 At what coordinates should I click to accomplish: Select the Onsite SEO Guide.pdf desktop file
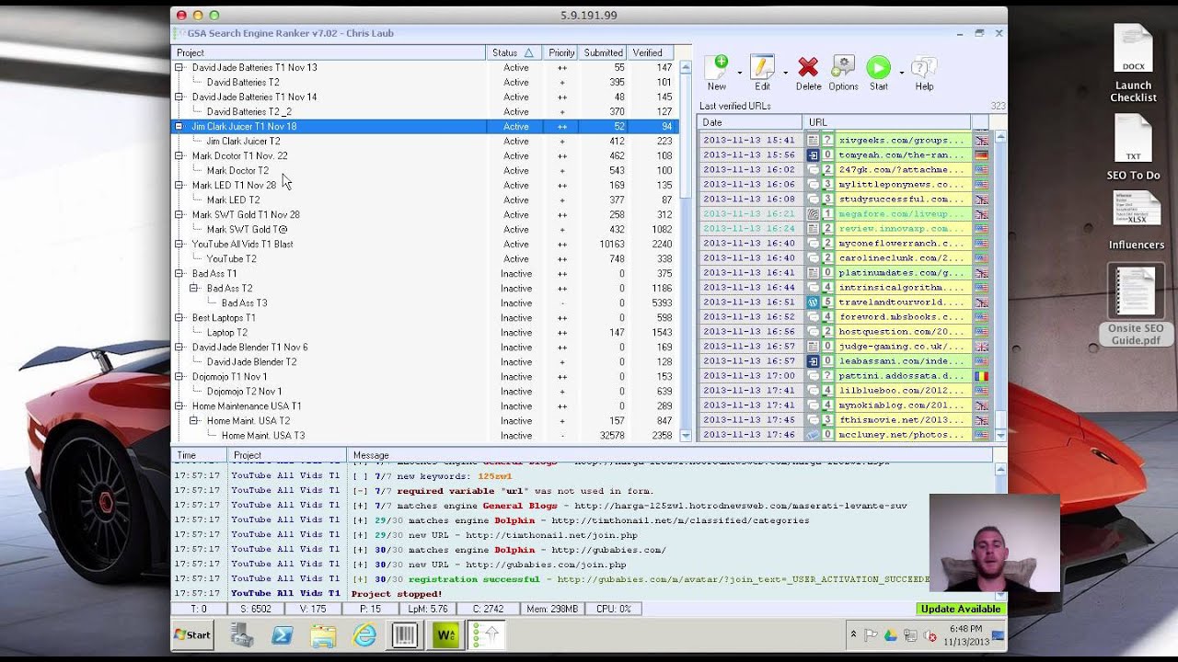coord(1136,306)
